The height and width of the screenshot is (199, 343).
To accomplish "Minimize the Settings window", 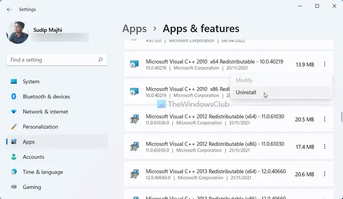I will click(x=300, y=6).
